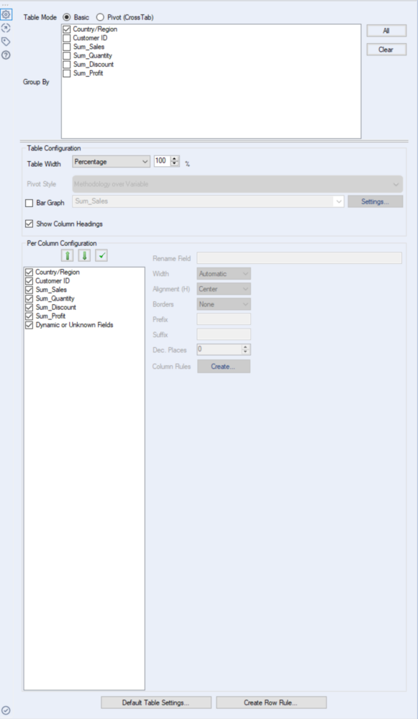Click the Create Row Rule button

pyautogui.click(x=271, y=702)
